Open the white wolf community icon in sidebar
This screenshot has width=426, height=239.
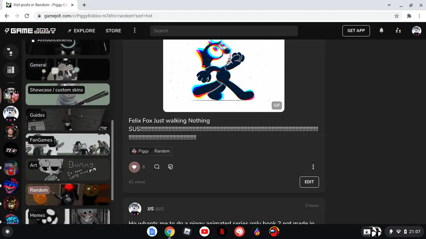(11, 113)
